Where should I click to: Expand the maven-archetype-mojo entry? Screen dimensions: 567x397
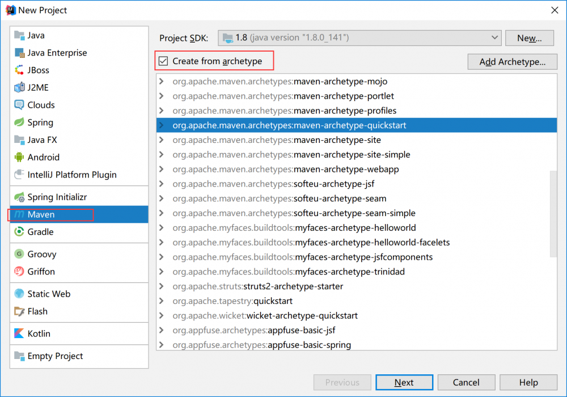(x=162, y=81)
